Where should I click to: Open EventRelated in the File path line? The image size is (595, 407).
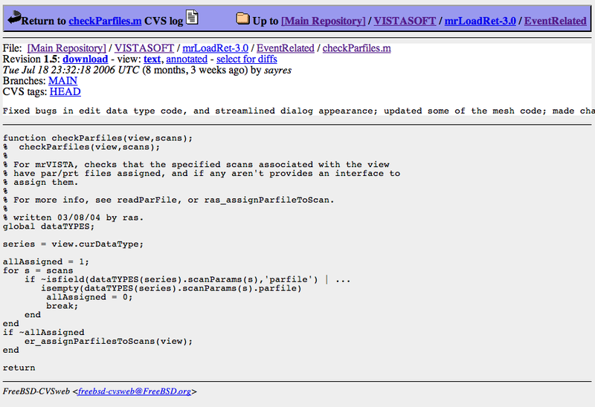point(286,48)
